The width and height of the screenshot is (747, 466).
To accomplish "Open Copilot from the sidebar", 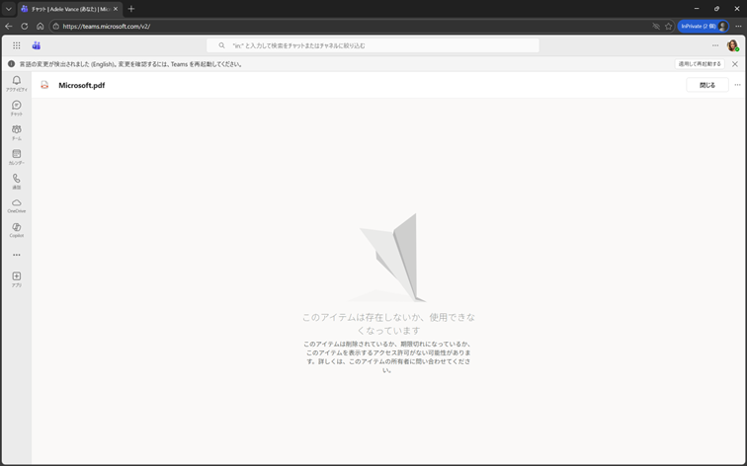I will (17, 230).
